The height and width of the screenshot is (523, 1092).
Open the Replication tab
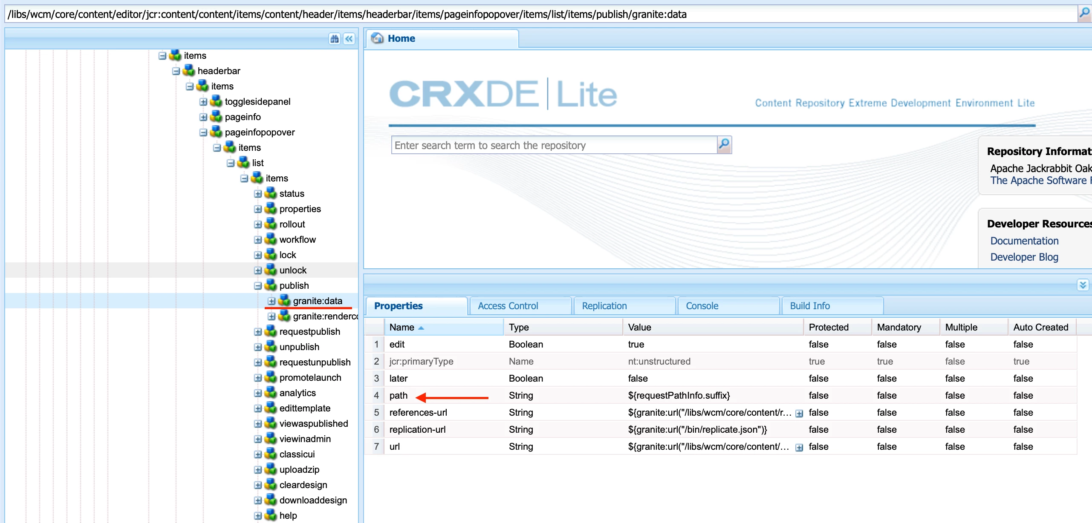pos(604,306)
